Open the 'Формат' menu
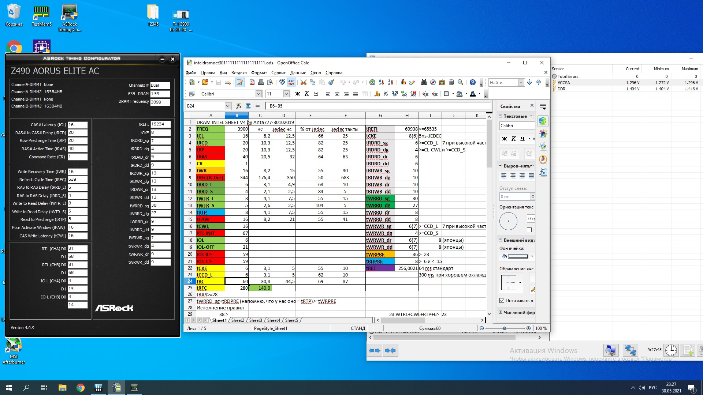Image resolution: width=703 pixels, height=395 pixels. pyautogui.click(x=258, y=73)
